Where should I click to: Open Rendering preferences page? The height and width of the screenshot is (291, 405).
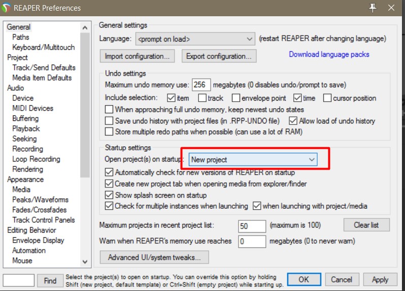click(27, 169)
